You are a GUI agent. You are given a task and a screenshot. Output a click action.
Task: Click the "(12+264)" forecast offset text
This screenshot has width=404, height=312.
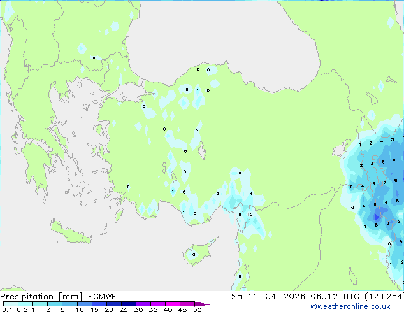(x=384, y=297)
